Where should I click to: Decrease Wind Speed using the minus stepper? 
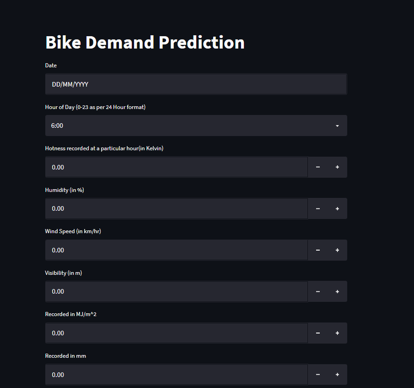click(x=317, y=250)
